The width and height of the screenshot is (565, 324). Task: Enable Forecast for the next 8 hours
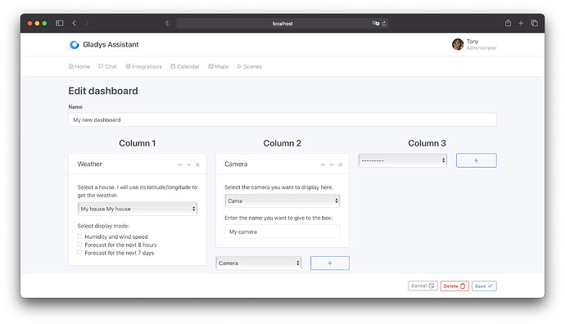coord(79,245)
